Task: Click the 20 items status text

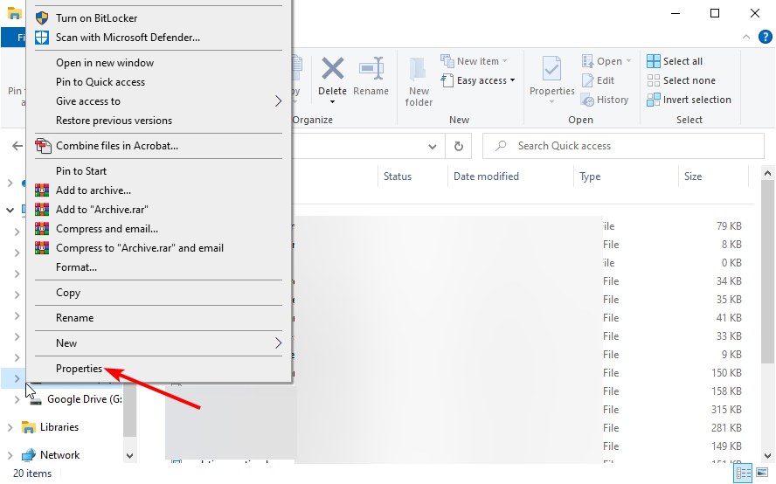Action: [x=32, y=474]
